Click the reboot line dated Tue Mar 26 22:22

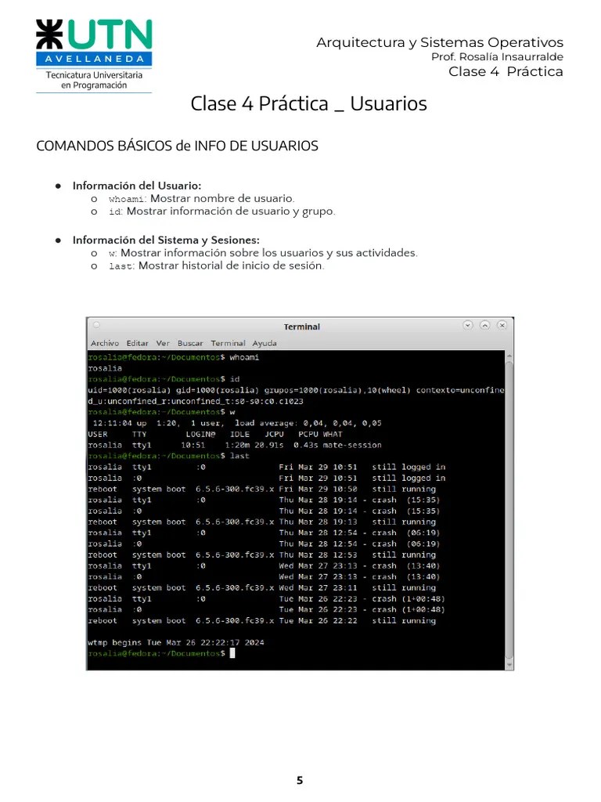tap(261, 620)
